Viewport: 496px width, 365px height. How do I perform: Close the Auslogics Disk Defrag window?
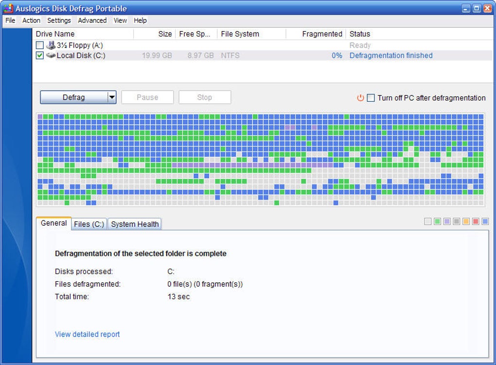[487, 9]
